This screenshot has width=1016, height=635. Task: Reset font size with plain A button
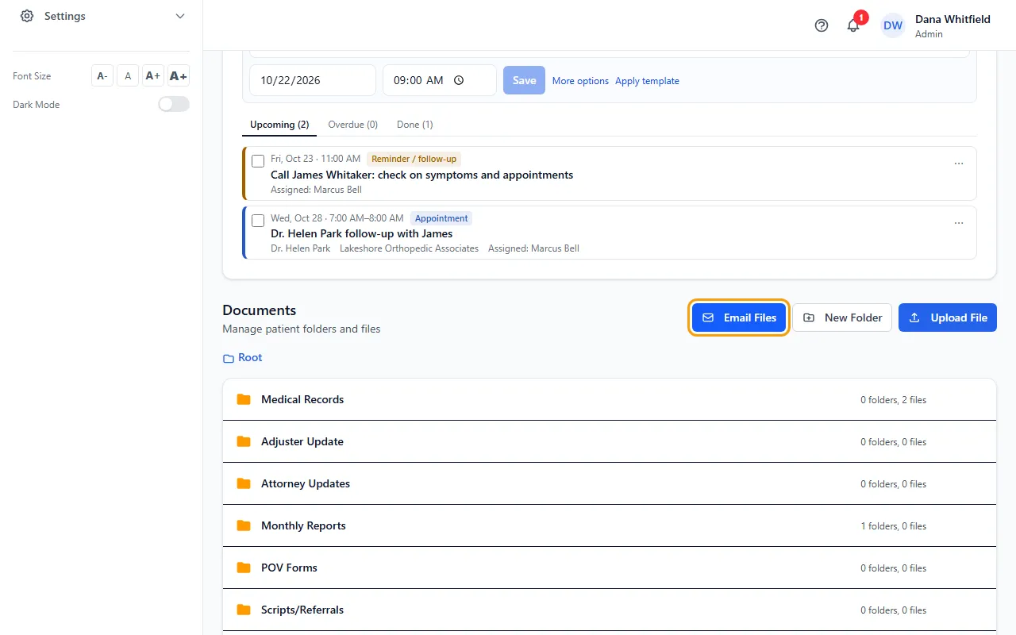click(128, 75)
